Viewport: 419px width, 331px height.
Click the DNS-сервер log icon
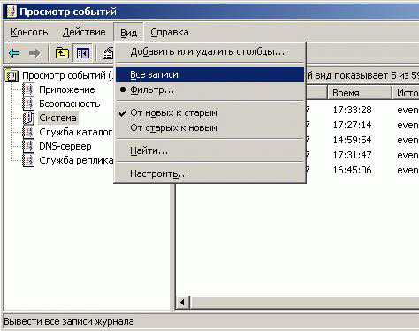[x=28, y=146]
